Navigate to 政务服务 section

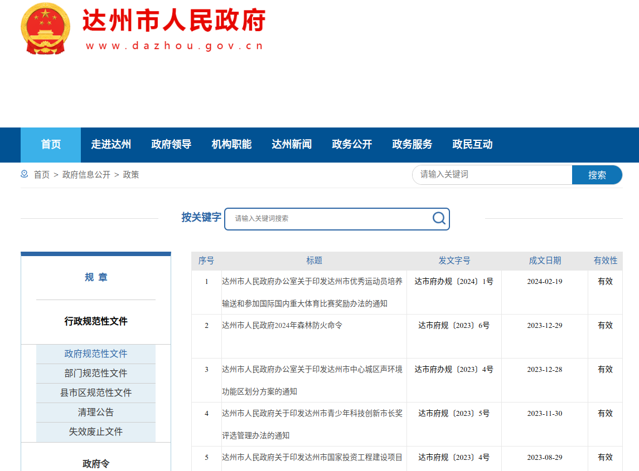coord(412,145)
